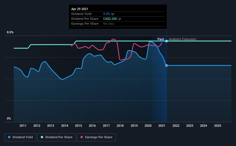Image resolution: width=236 pixels, height=146 pixels.
Task: Toggle the Dividend Per Share legend button
Action: 57,137
